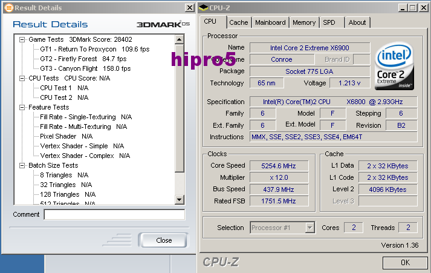Click OK in the CPU-Z window
The width and height of the screenshot is (431, 273).
405,263
